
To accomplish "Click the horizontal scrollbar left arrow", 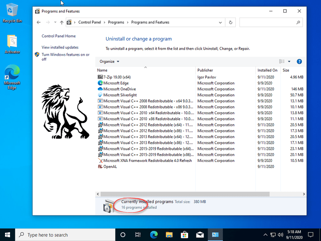I will pyautogui.click(x=98, y=194).
